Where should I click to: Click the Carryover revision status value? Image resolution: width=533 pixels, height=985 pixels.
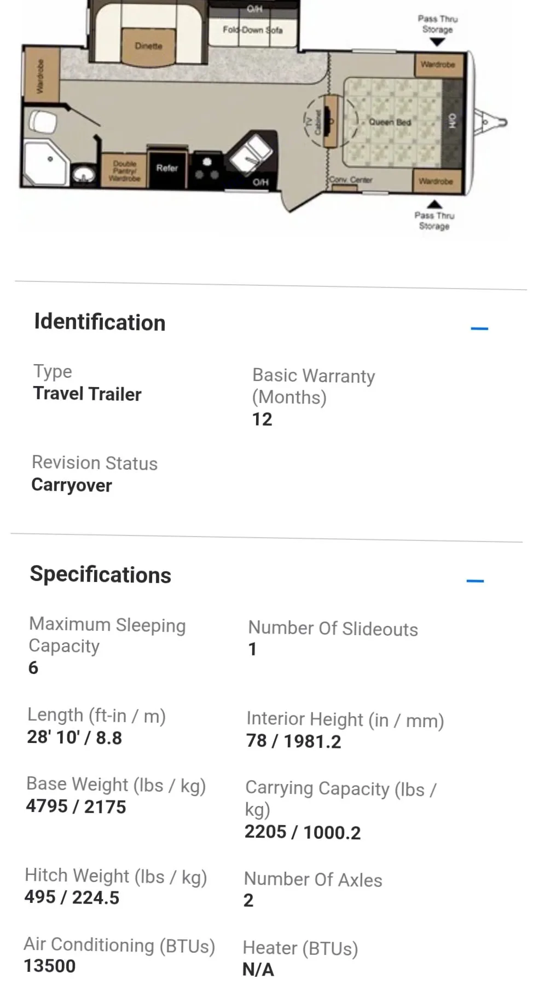tap(72, 485)
